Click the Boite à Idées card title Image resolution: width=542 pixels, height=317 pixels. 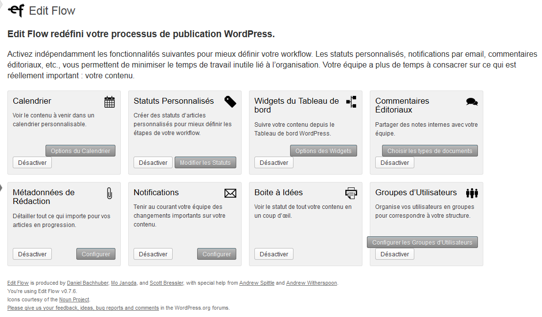[x=279, y=193]
